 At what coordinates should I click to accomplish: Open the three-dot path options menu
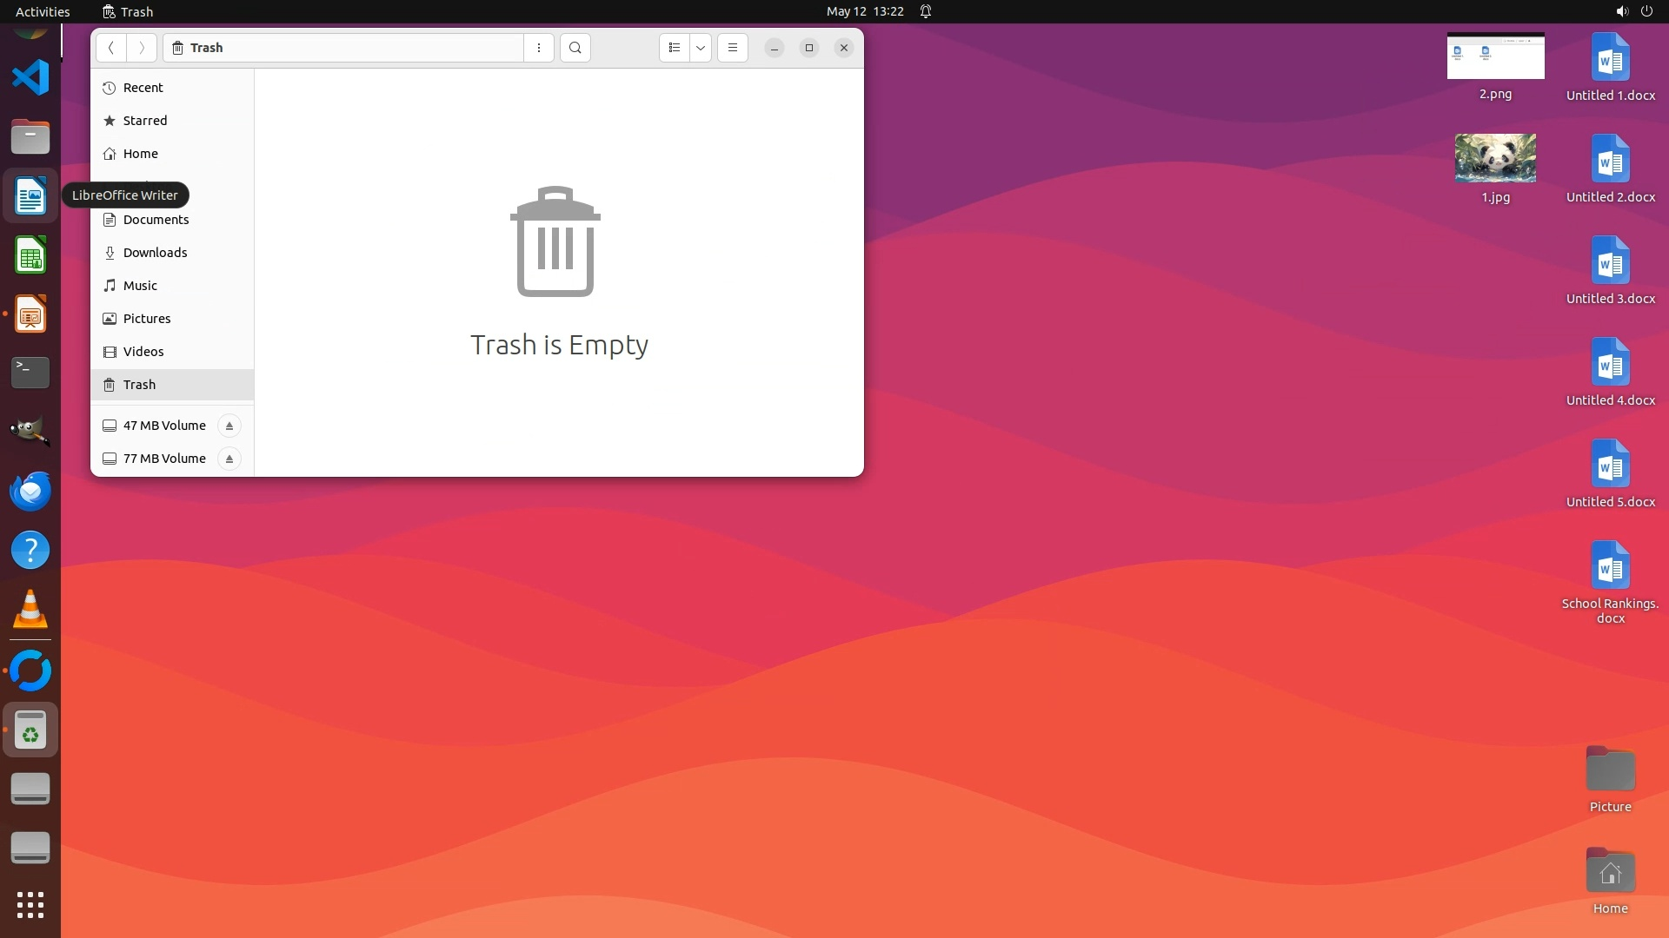[539, 48]
